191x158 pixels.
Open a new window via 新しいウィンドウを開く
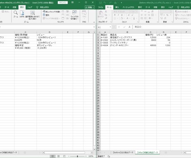click(51, 12)
